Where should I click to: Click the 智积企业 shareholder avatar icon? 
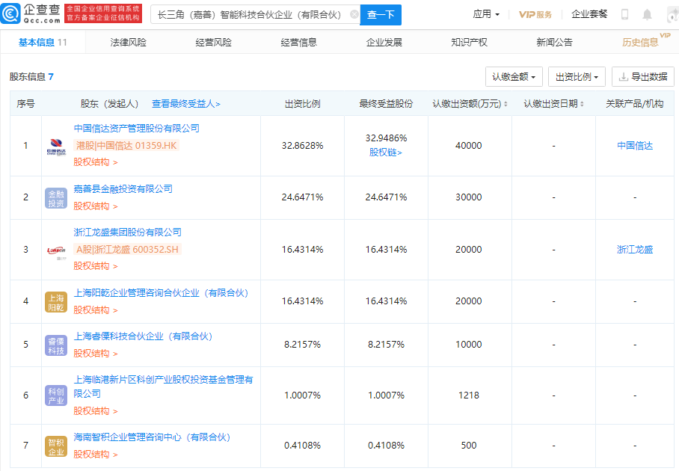tap(56, 447)
